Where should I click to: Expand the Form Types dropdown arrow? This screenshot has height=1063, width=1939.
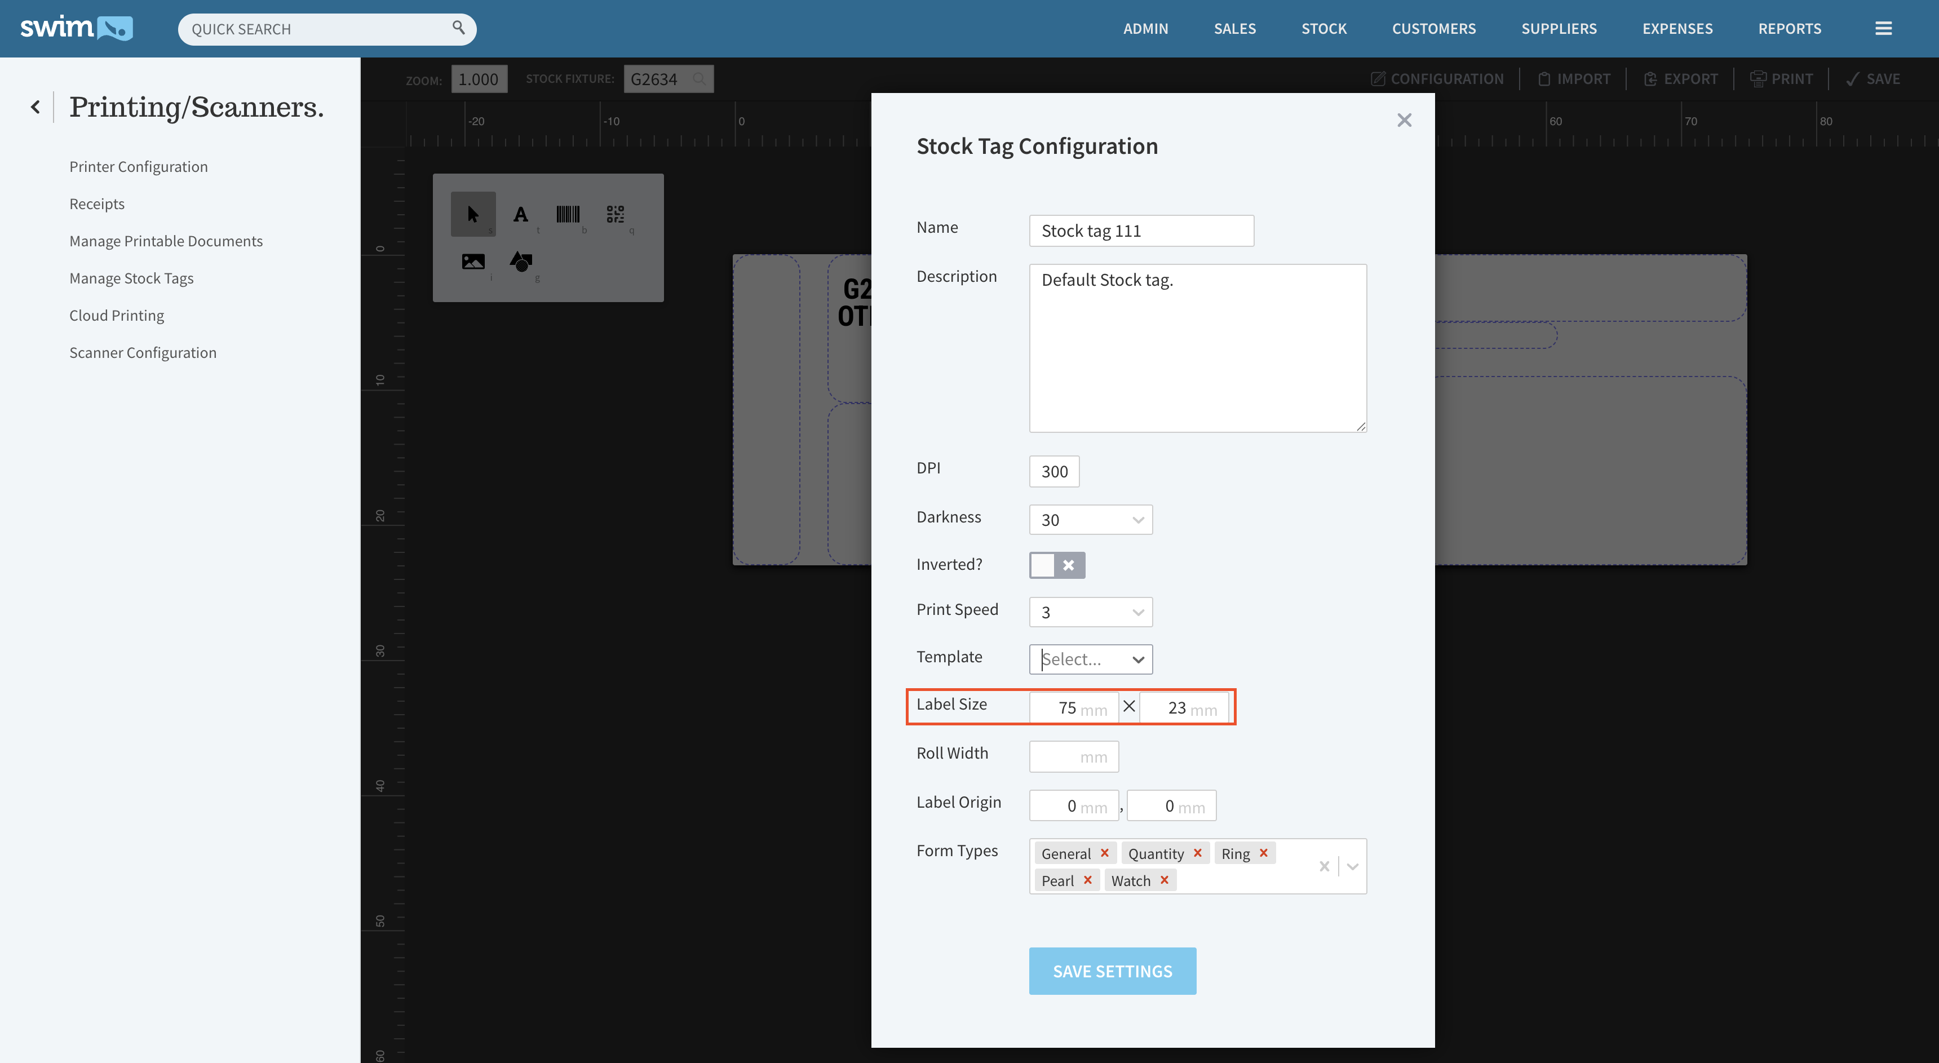click(1353, 866)
